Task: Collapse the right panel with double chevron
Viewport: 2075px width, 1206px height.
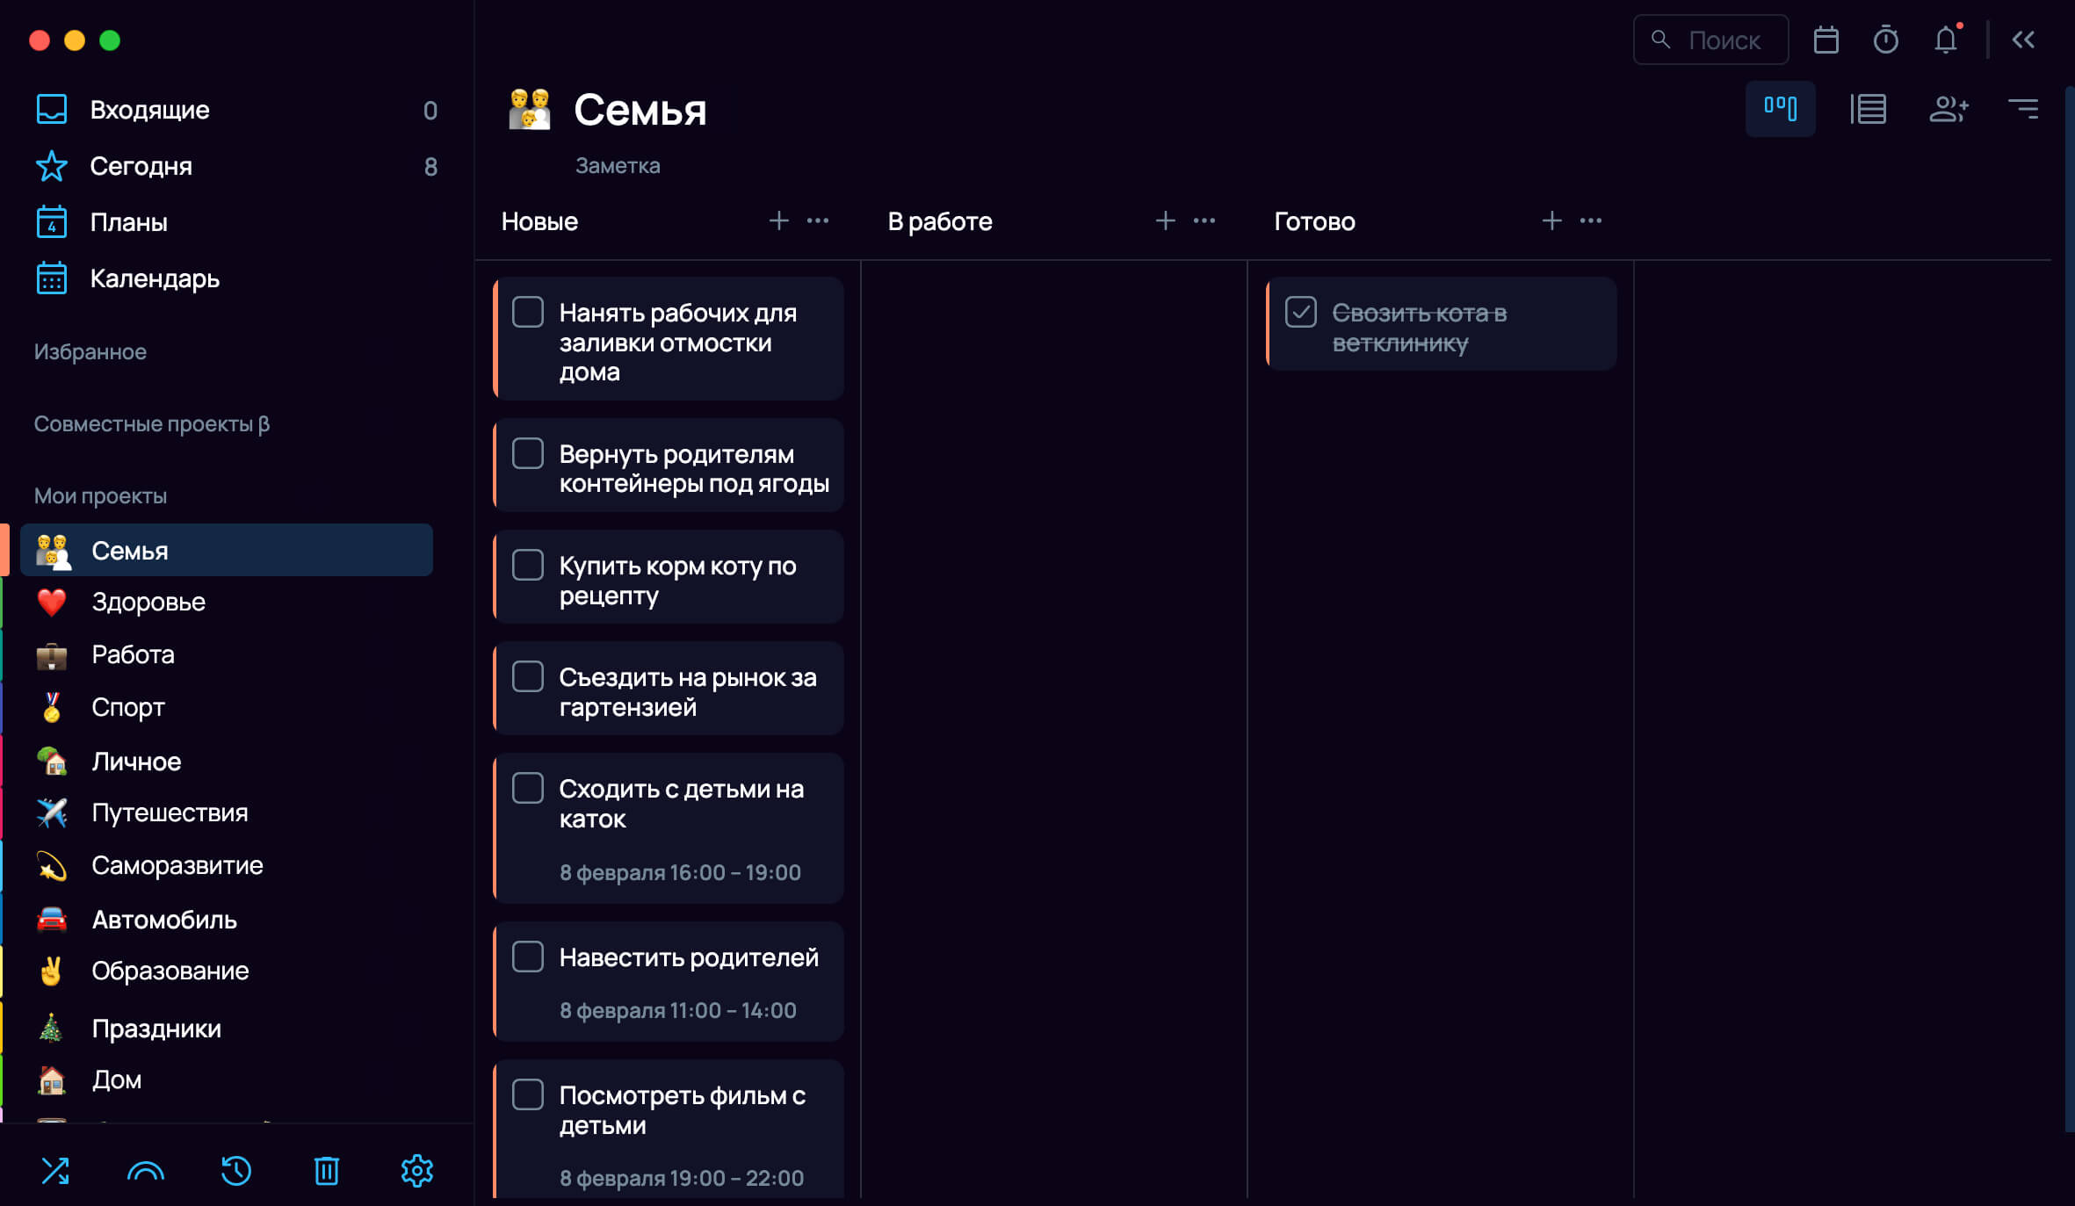Action: tap(2023, 40)
